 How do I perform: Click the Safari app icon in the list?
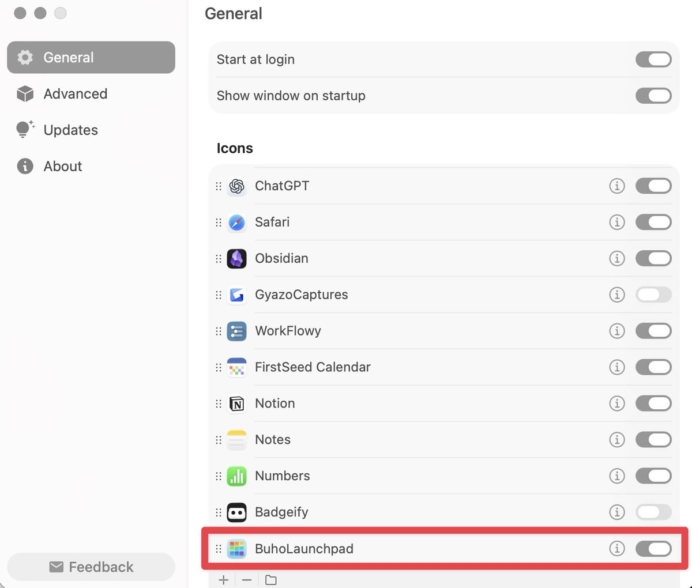pos(237,223)
